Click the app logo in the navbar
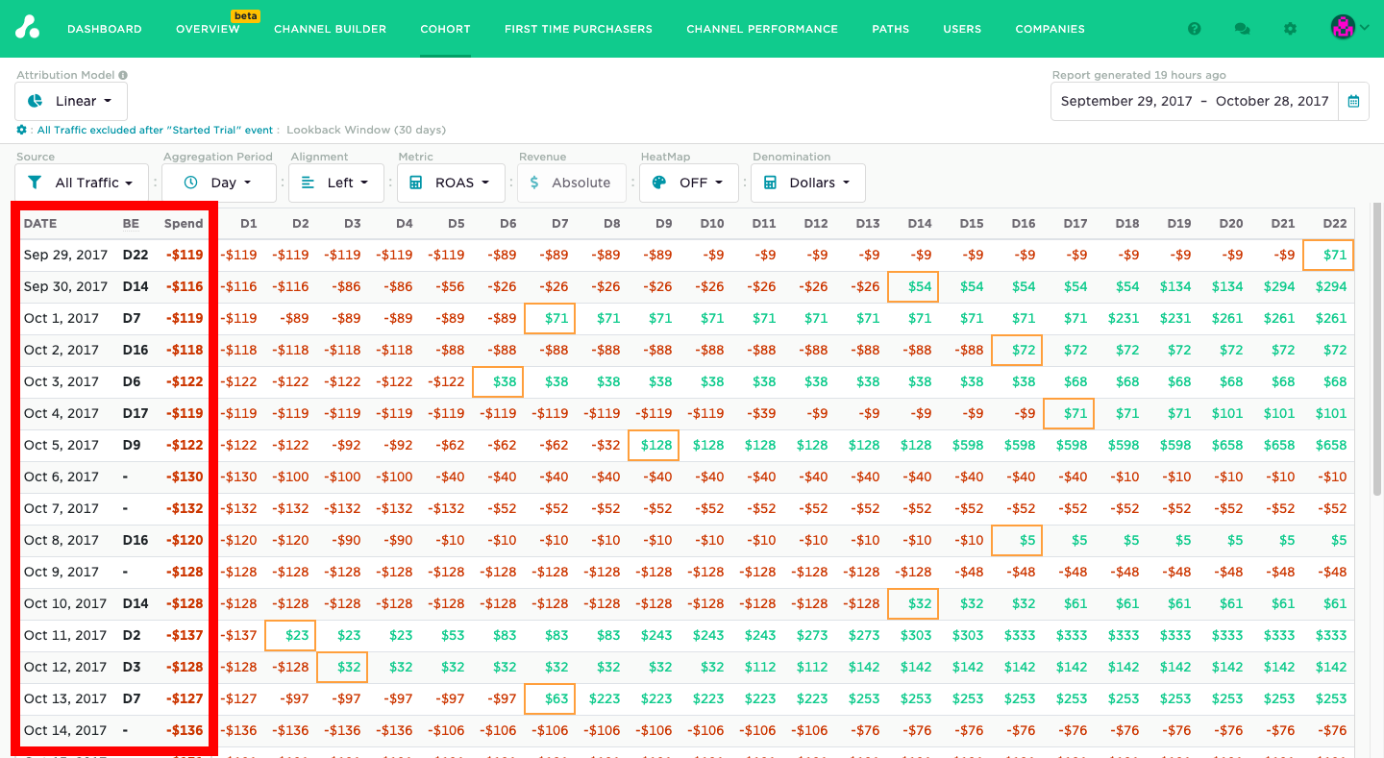Image resolution: width=1384 pixels, height=758 pixels. click(x=27, y=27)
